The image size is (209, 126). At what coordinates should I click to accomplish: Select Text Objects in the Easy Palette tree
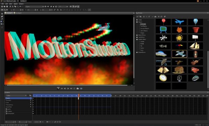[x=144, y=26]
